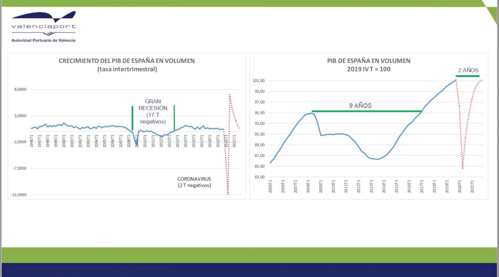The width and height of the screenshot is (499, 277).
Task: Click the green triangle in the top-right corner
Action: coord(491,12)
